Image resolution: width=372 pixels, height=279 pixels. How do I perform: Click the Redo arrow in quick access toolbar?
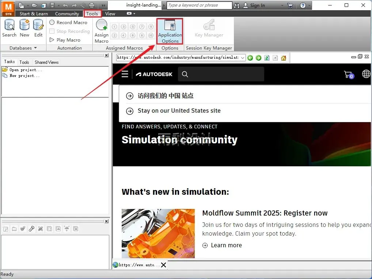pos(74,5)
